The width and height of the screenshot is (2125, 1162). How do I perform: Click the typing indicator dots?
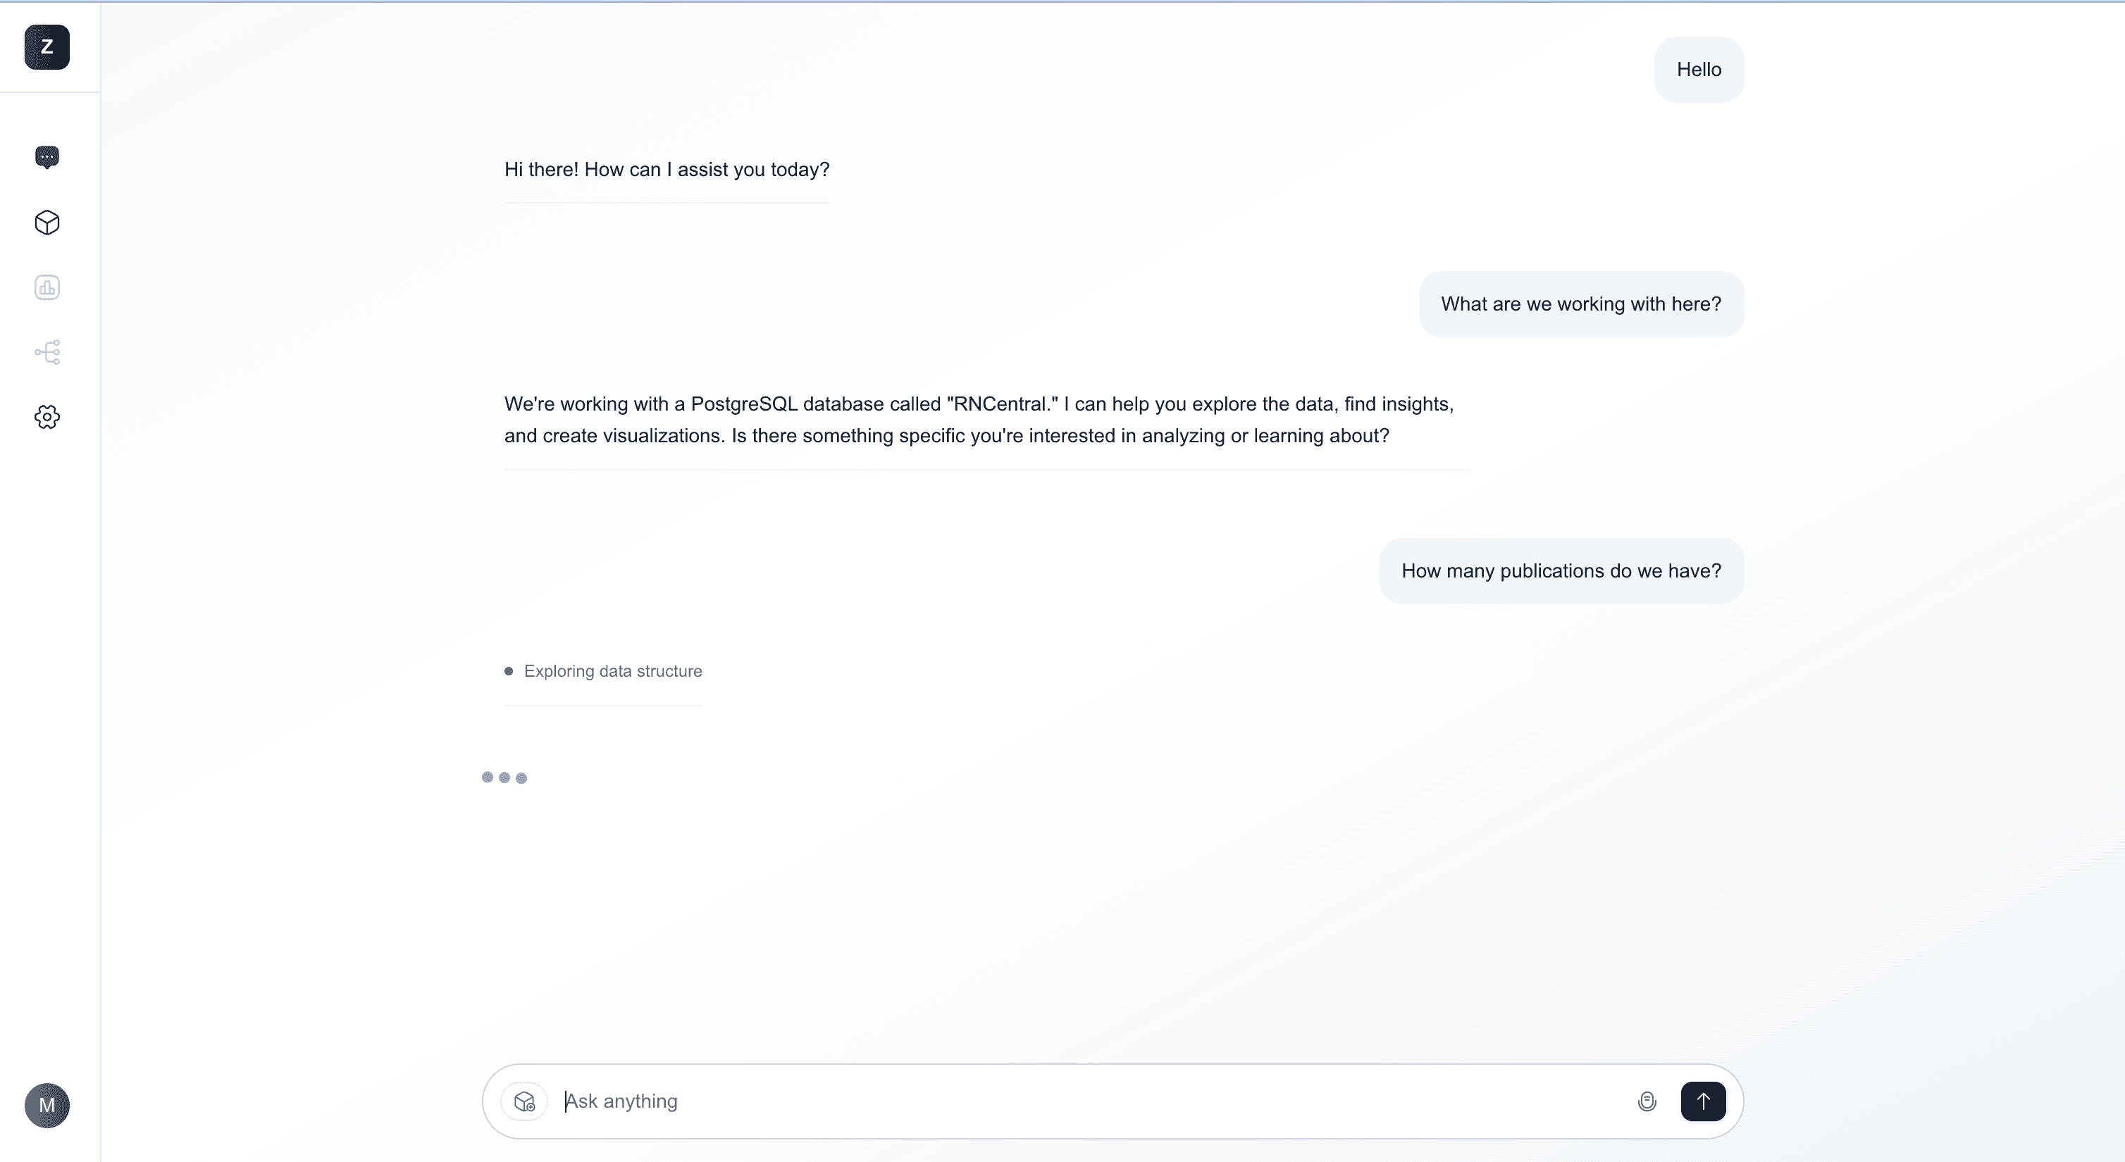pos(504,777)
